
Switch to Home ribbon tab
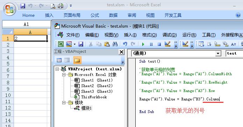(x=28, y=15)
